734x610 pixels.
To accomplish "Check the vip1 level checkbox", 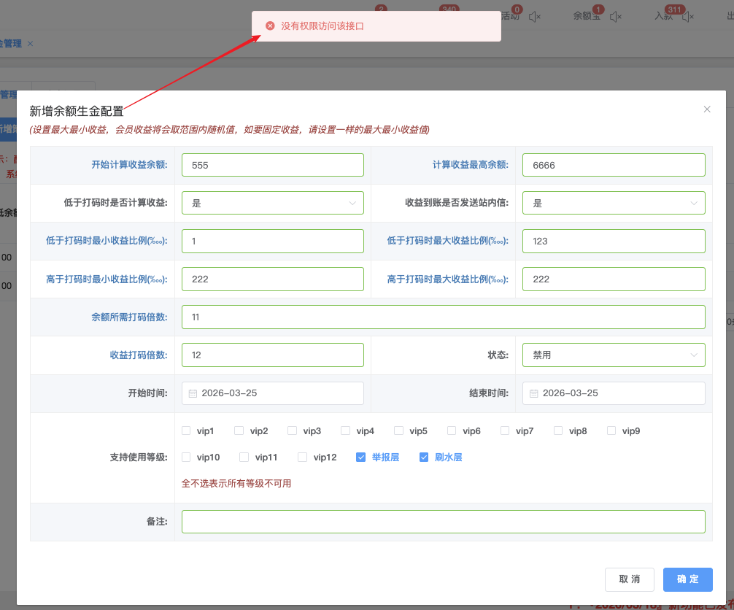I will coord(186,431).
